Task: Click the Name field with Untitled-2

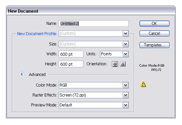Action: click(x=94, y=24)
